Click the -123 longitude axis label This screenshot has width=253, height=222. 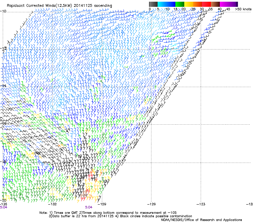pos(201,204)
